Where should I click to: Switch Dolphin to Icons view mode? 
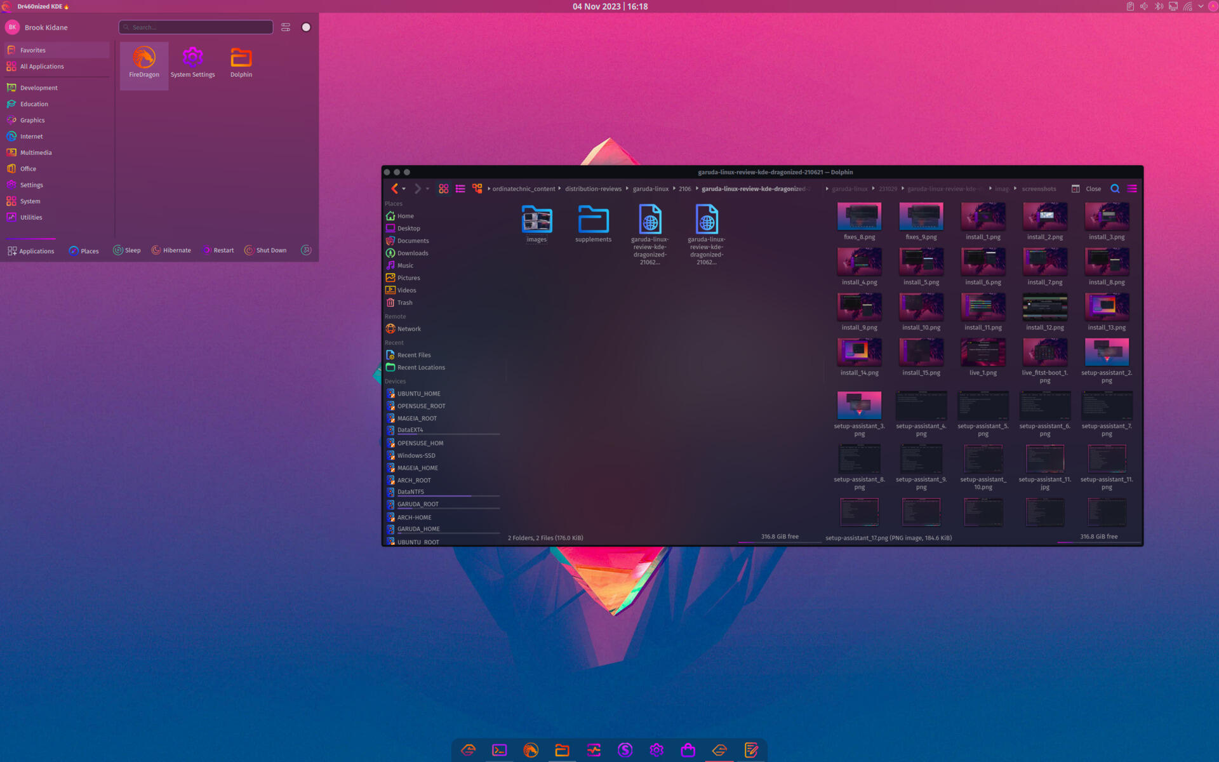tap(444, 189)
